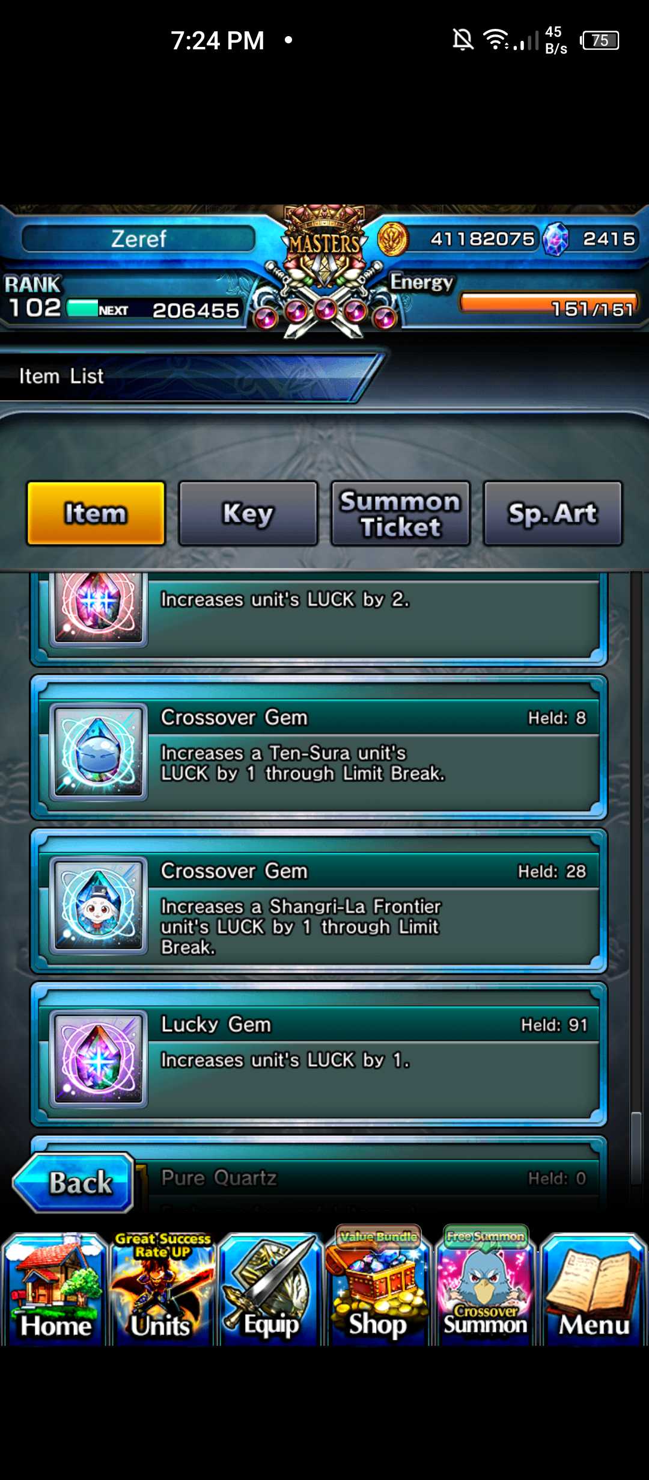Switch to the Summon Ticket tab

point(400,513)
